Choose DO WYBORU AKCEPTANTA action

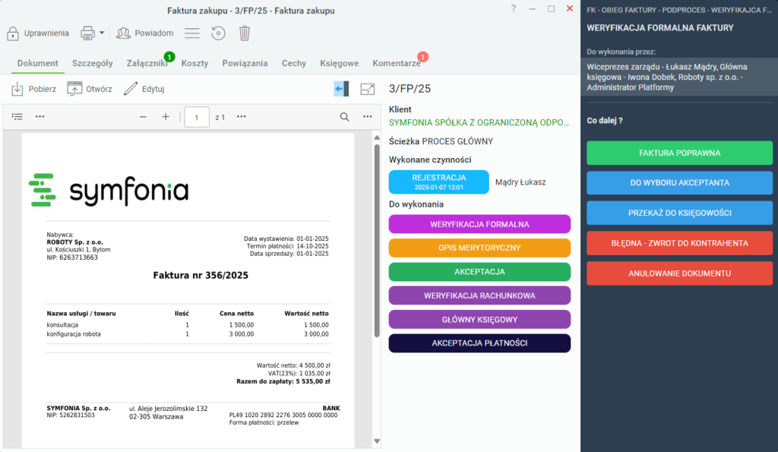pyautogui.click(x=679, y=183)
